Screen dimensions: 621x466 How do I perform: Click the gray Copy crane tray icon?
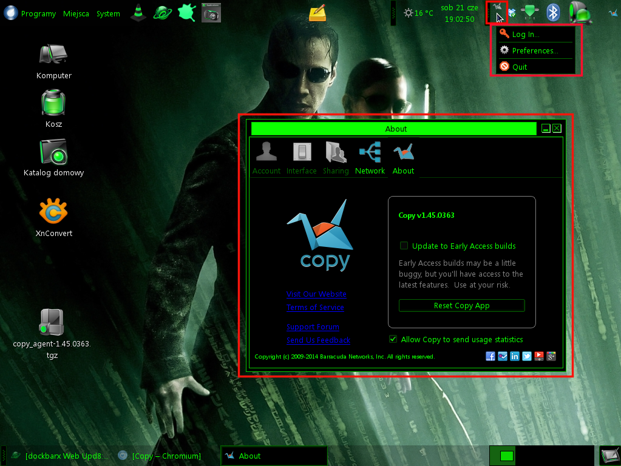click(x=497, y=7)
